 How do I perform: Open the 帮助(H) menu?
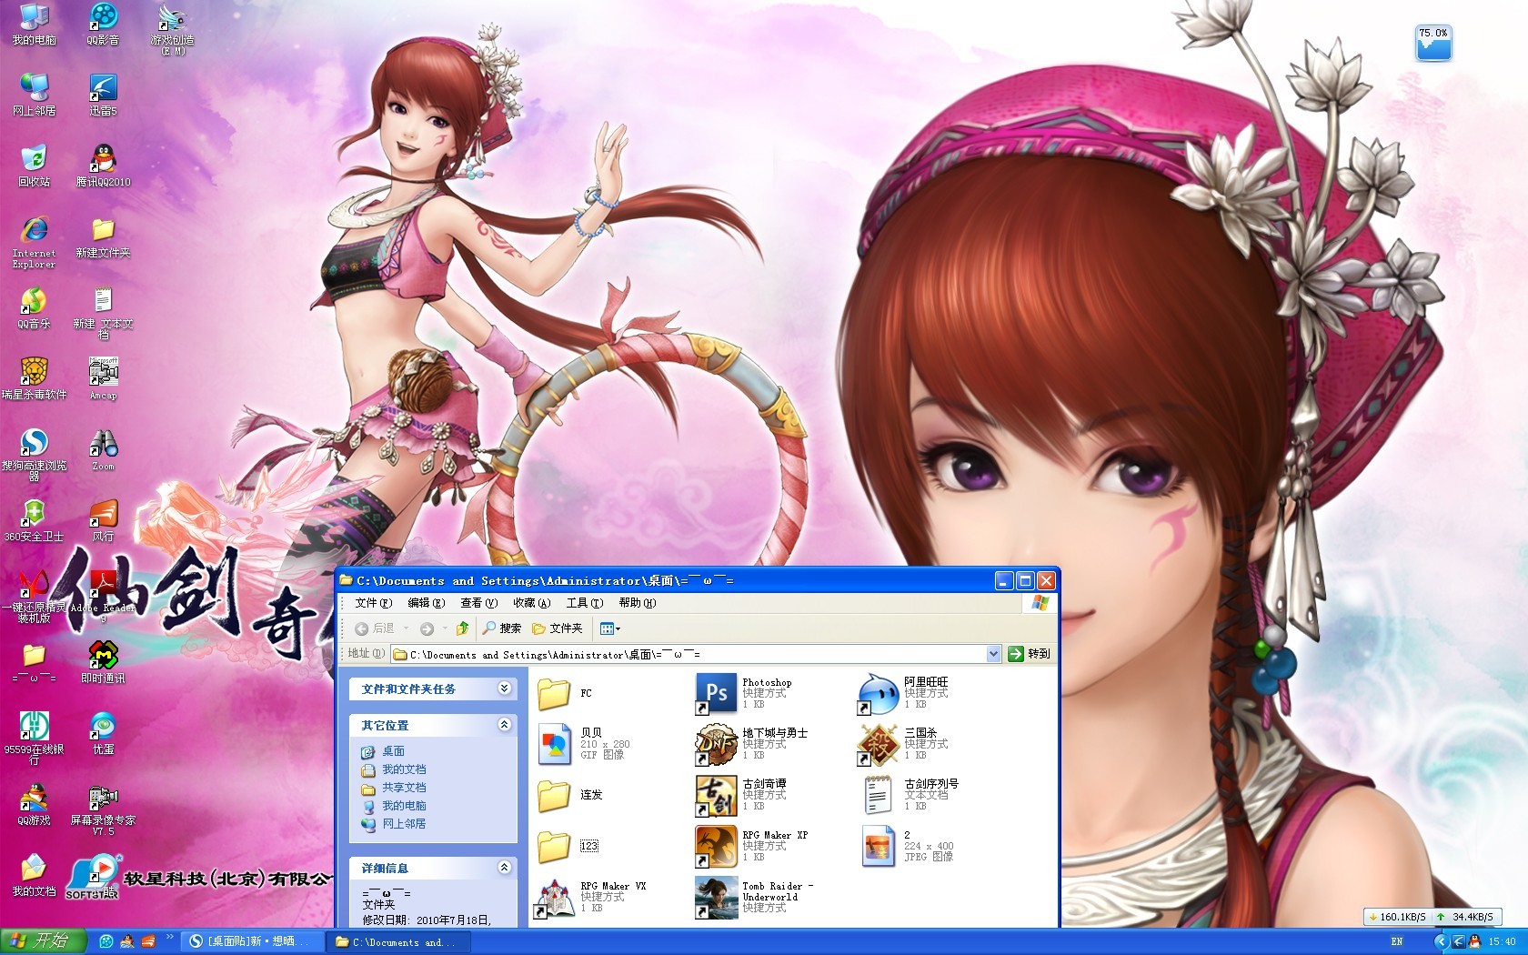click(x=637, y=603)
